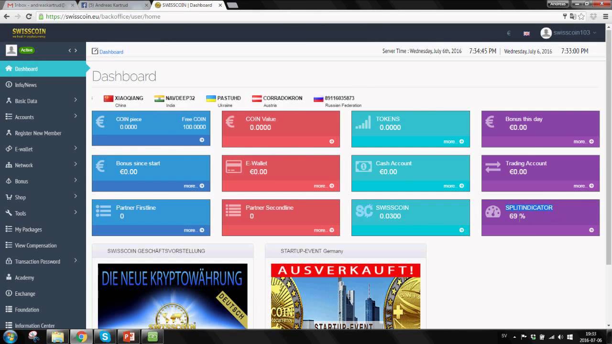
Task: Expand the Shop submenu arrow
Action: 76,196
